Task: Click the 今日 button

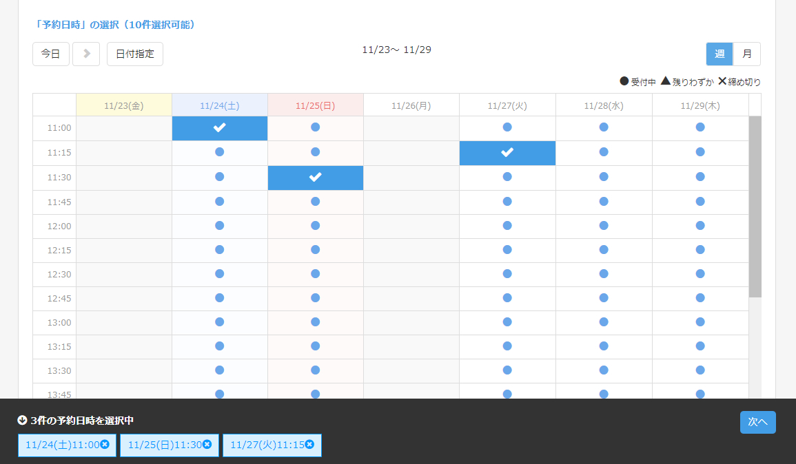Action: point(51,54)
